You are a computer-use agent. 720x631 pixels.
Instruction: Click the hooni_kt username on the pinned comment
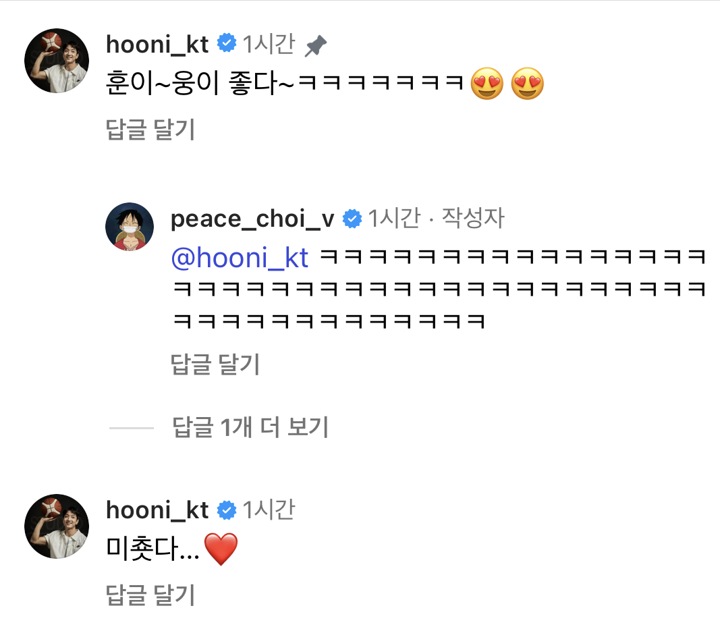[x=157, y=45]
